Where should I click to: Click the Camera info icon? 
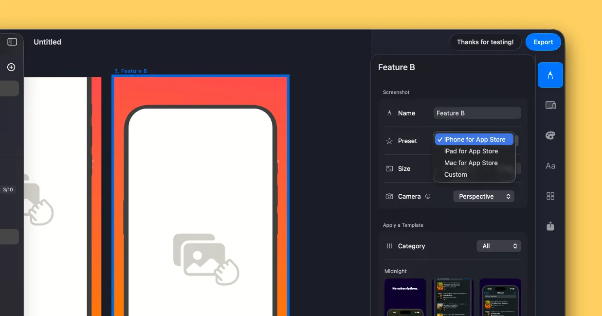point(428,196)
